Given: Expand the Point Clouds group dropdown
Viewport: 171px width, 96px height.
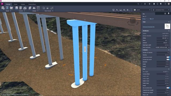Looking at the screenshot, I should point(53,11).
